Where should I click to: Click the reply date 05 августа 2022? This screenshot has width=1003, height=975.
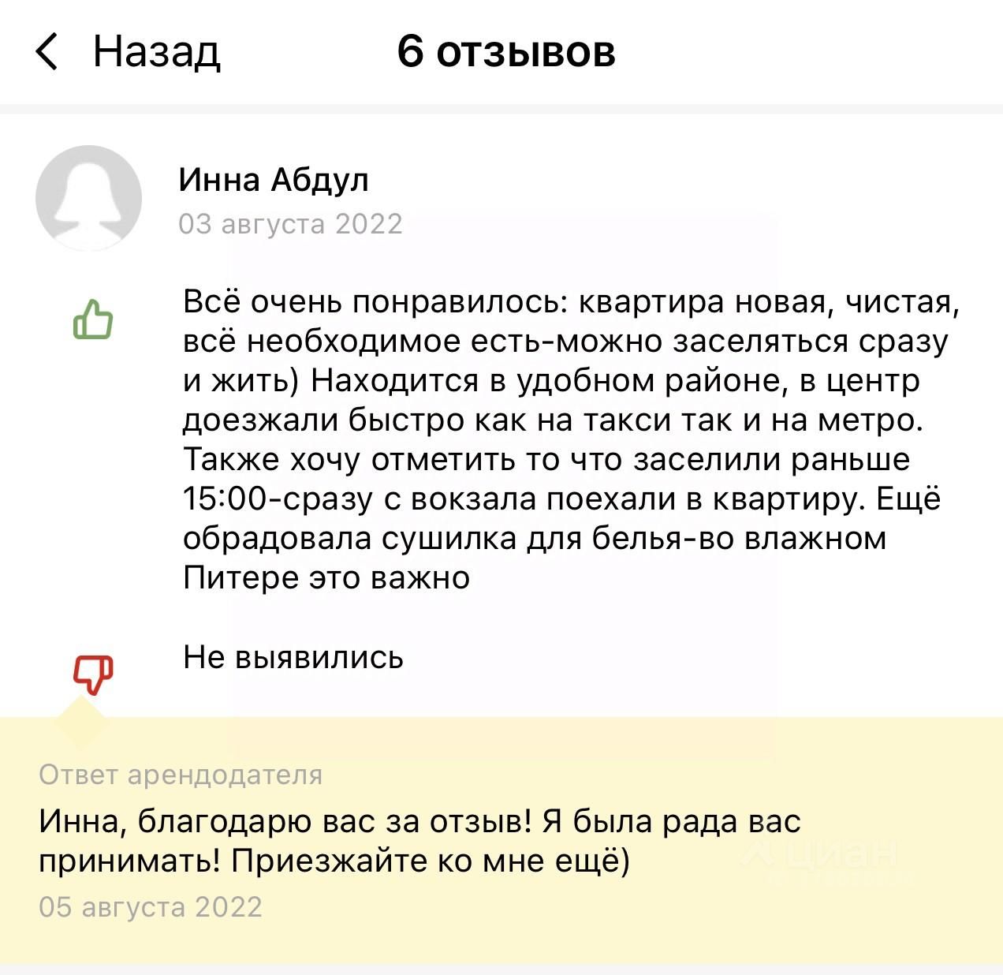point(151,907)
